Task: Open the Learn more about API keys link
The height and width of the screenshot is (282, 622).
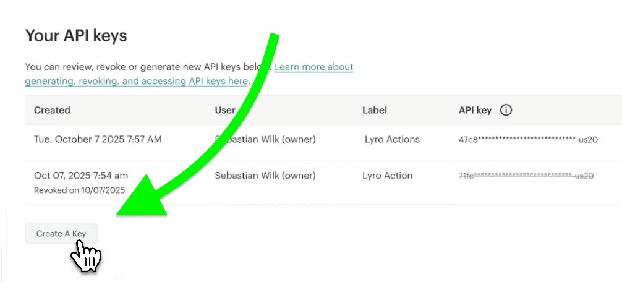Action: (313, 67)
